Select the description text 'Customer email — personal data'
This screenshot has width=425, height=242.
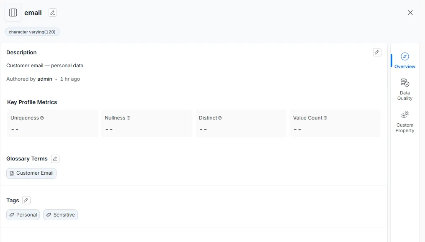45,66
